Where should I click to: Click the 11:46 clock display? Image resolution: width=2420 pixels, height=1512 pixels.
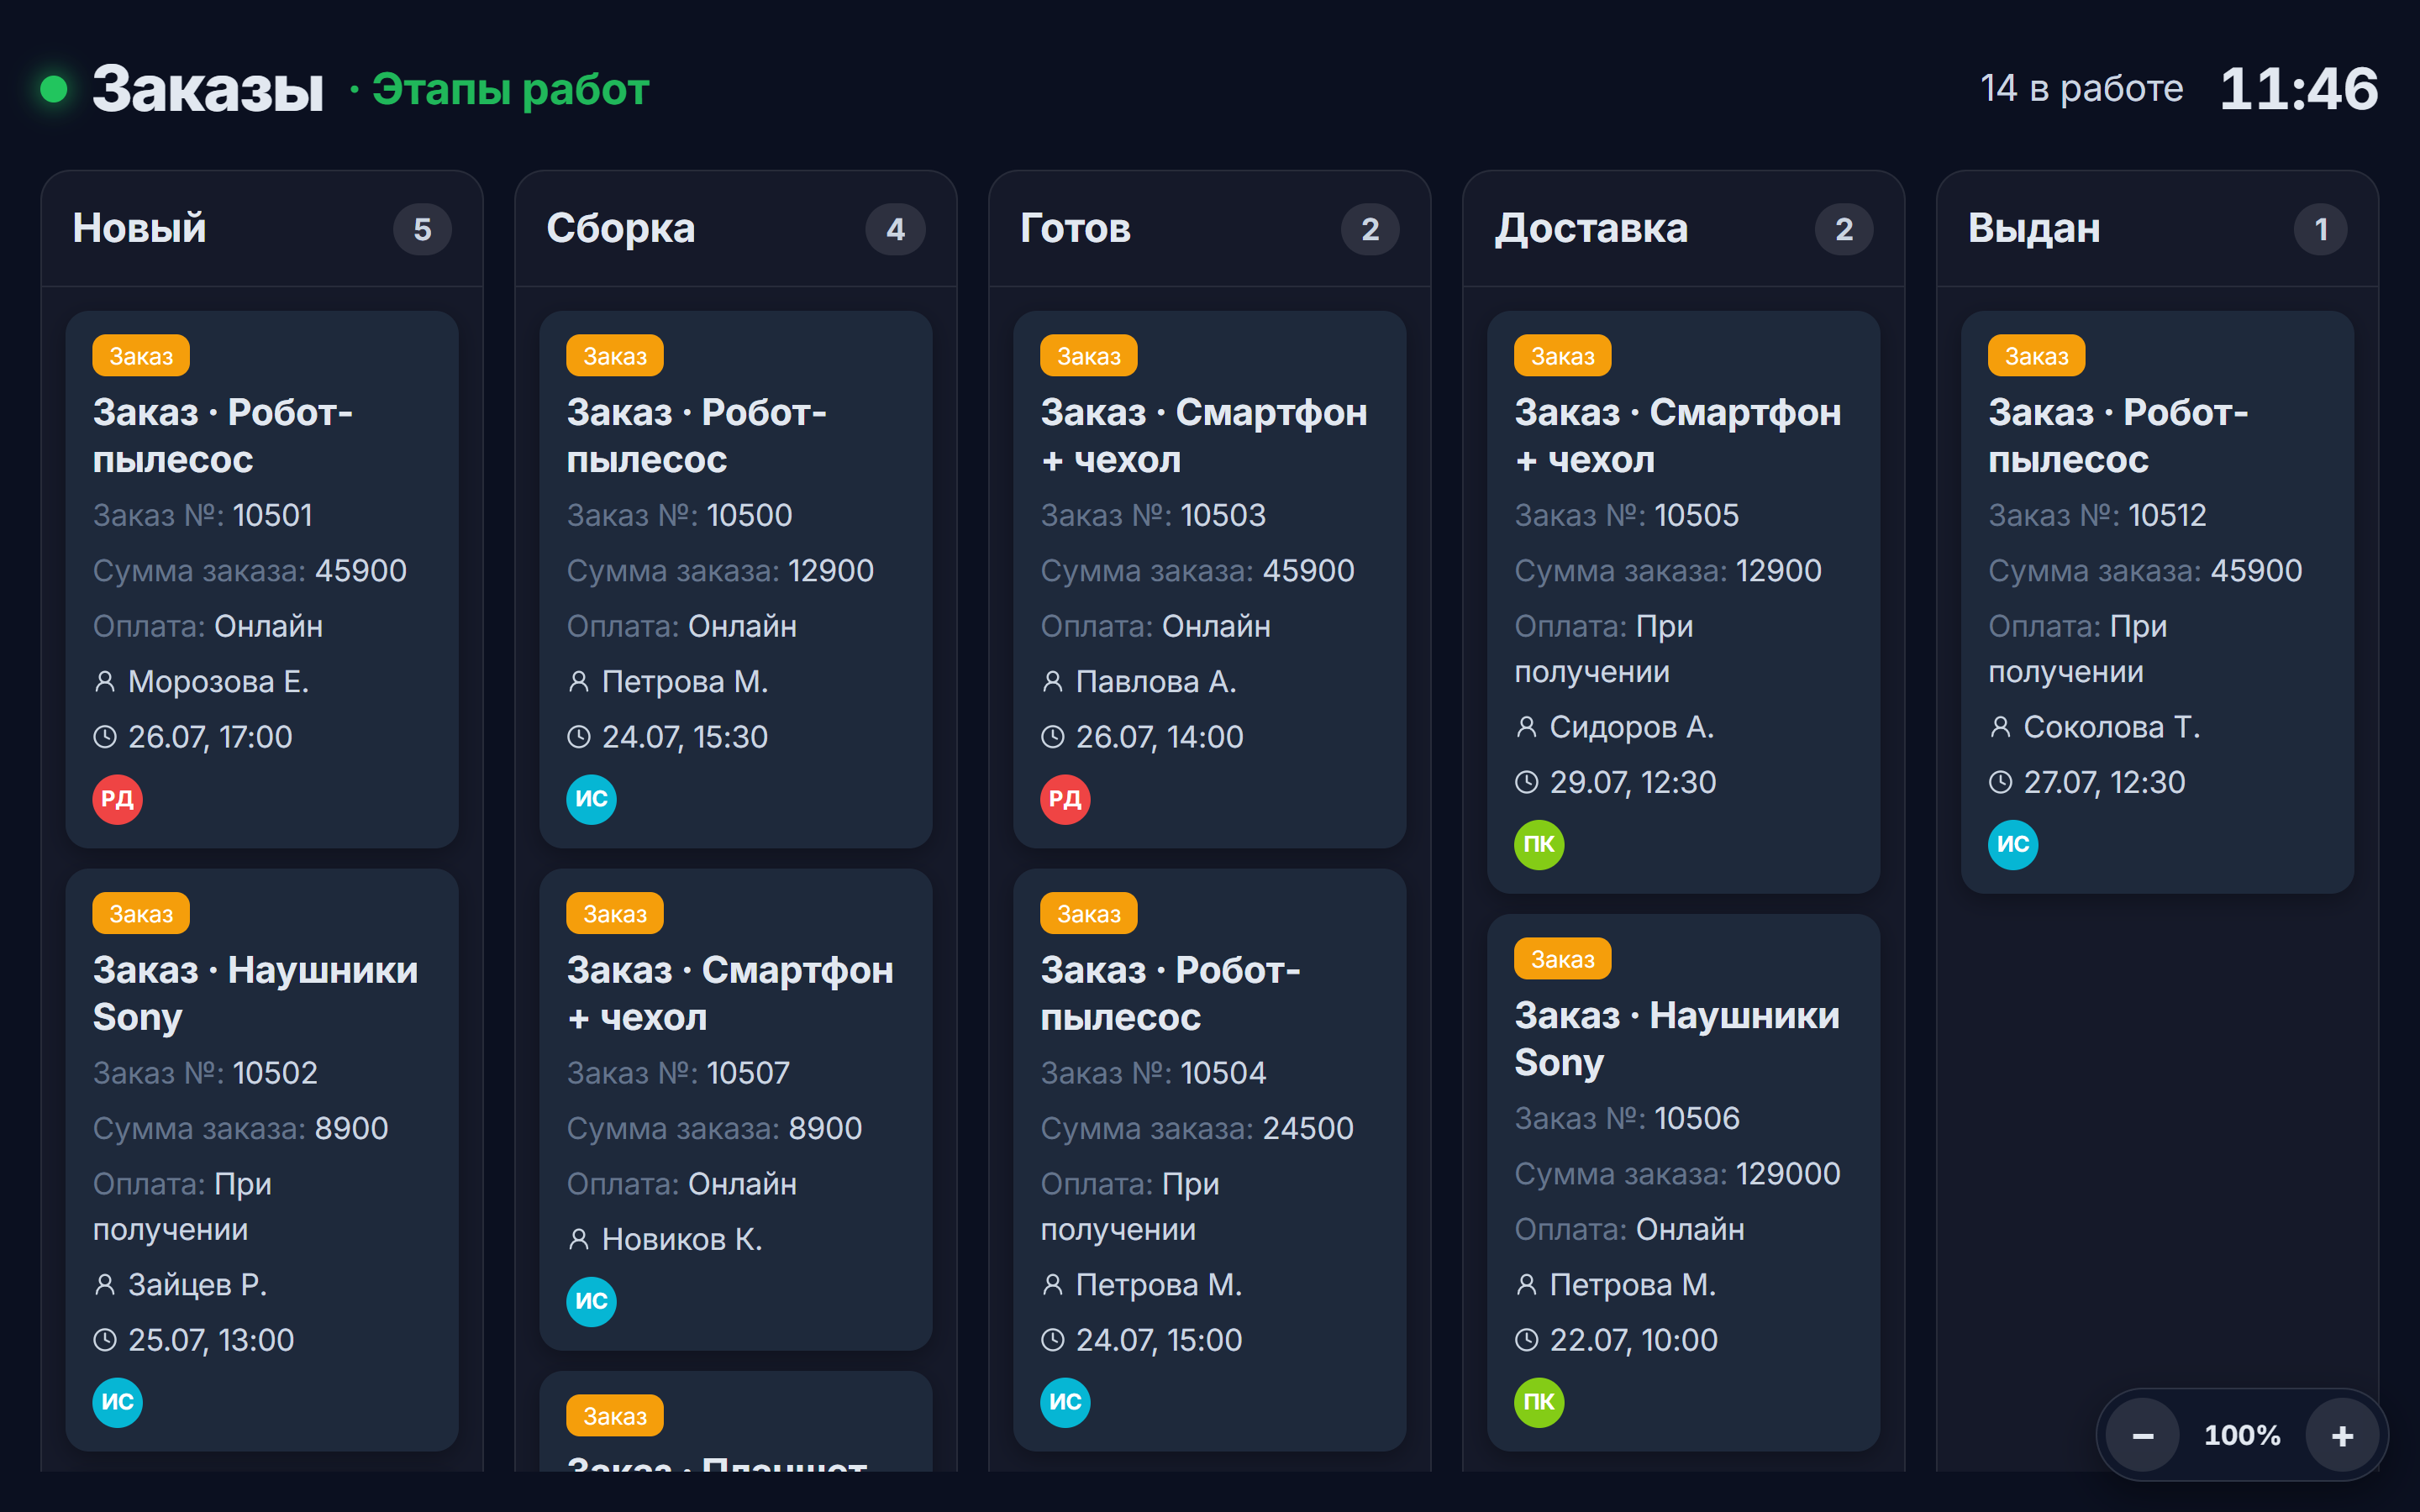point(2299,89)
